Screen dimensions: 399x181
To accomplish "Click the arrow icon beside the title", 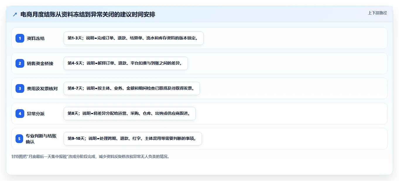I will pos(15,15).
